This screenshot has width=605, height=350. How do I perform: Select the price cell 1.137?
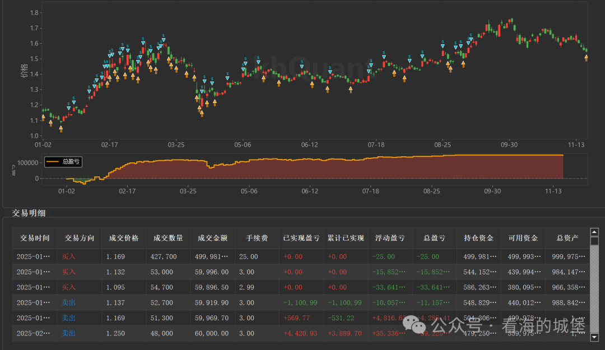pyautogui.click(x=123, y=303)
